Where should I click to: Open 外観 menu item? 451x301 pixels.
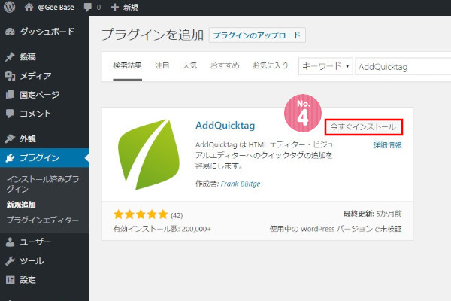(28, 138)
